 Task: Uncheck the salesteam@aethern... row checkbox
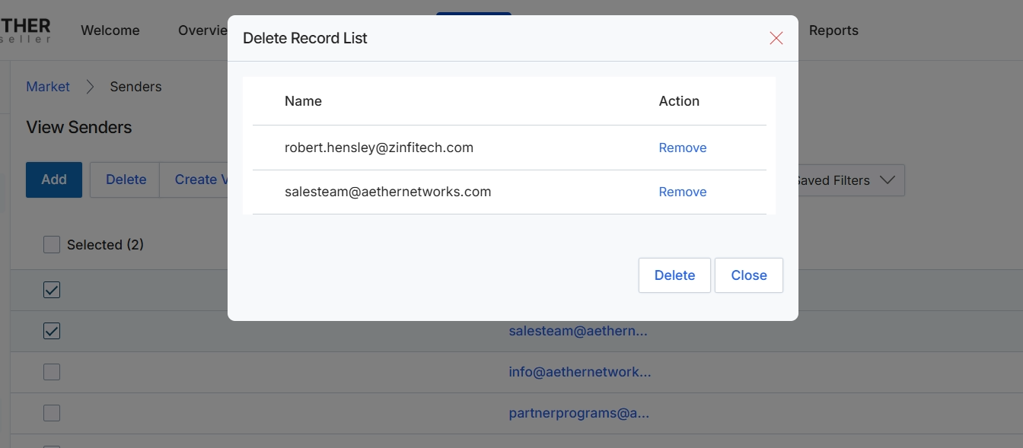(52, 331)
